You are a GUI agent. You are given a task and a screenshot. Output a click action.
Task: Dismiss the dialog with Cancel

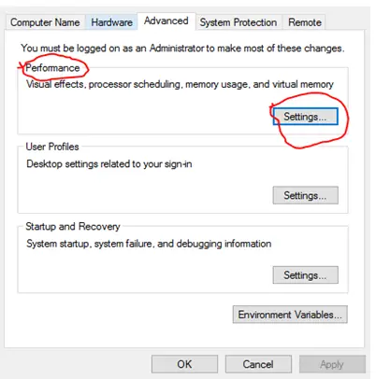tap(258, 364)
